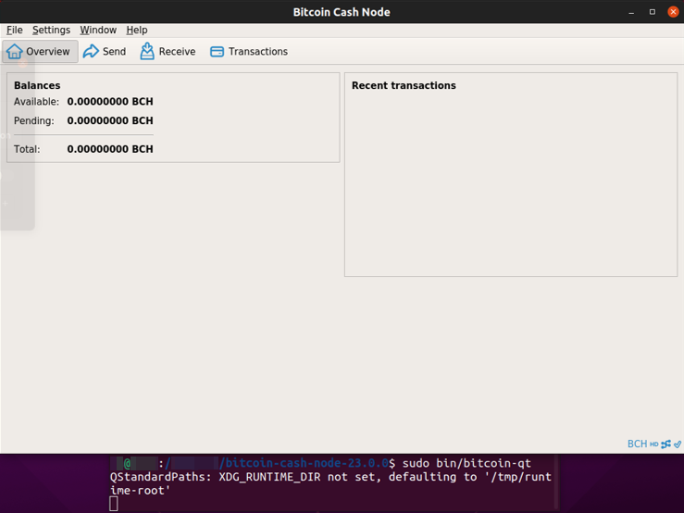The height and width of the screenshot is (513, 684).
Task: Maximize the Bitcoin Cash Node window
Action: pos(652,12)
